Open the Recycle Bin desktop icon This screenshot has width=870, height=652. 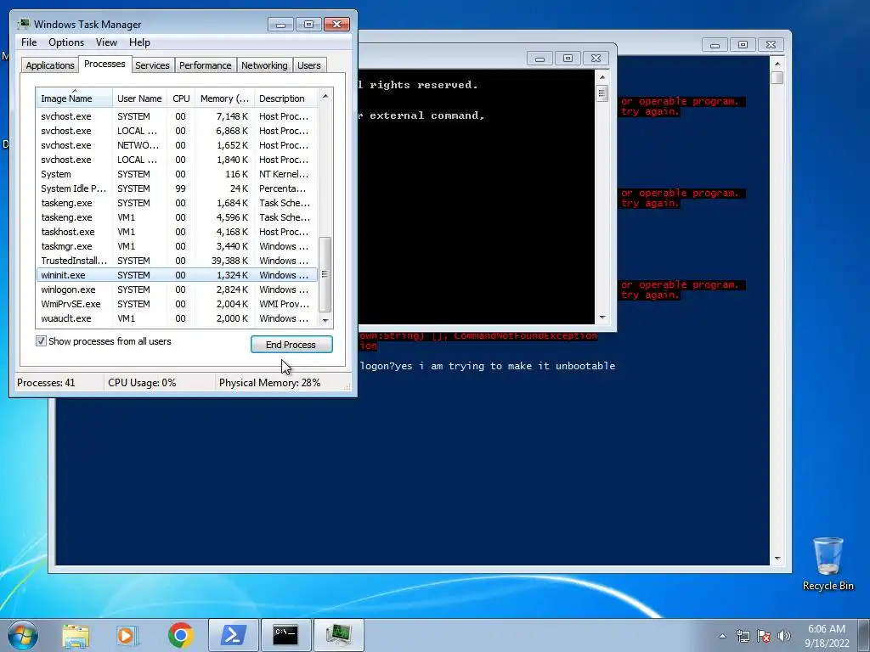coord(828,564)
